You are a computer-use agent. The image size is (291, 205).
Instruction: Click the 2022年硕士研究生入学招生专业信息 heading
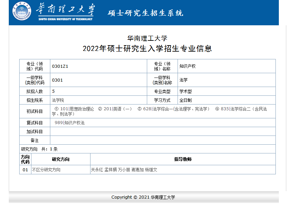point(147,49)
